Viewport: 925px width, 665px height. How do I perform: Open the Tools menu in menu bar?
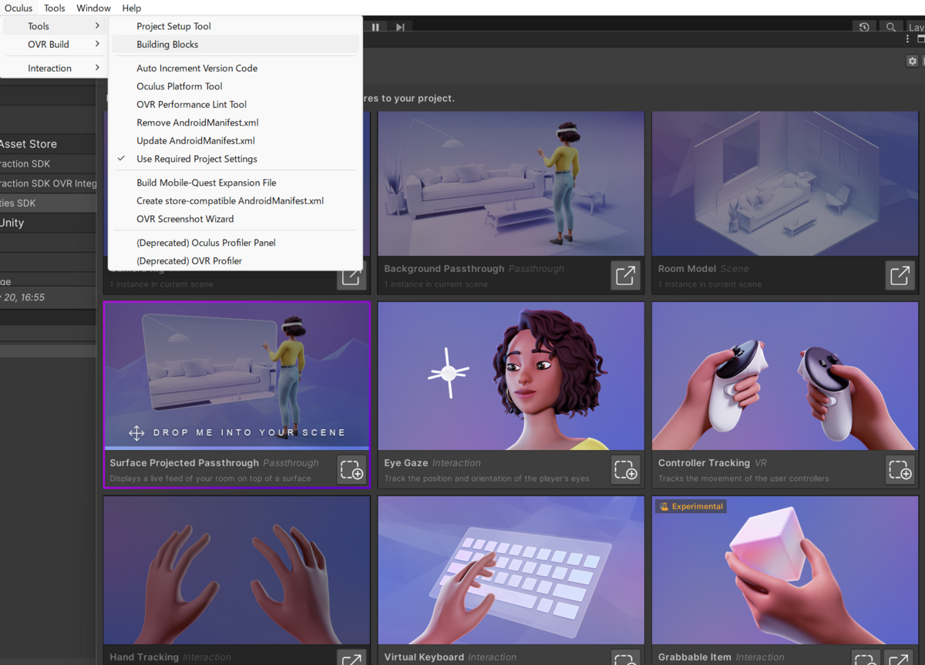click(55, 8)
